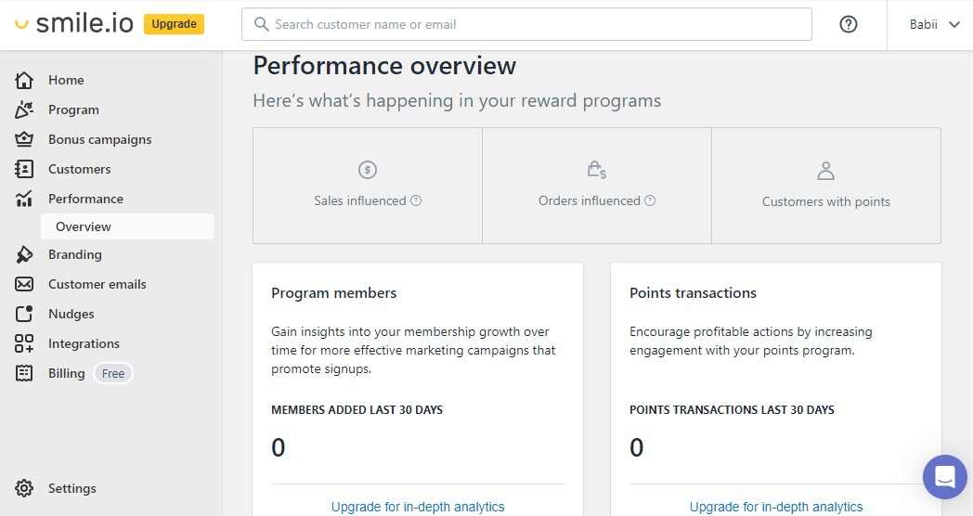Select the Overview sub-item

(128, 226)
